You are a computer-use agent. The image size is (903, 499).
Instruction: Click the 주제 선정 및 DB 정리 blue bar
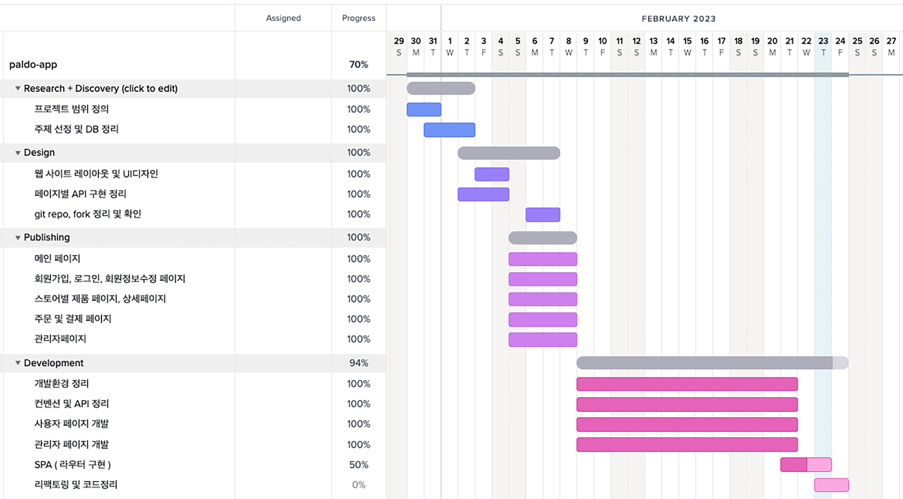(449, 130)
